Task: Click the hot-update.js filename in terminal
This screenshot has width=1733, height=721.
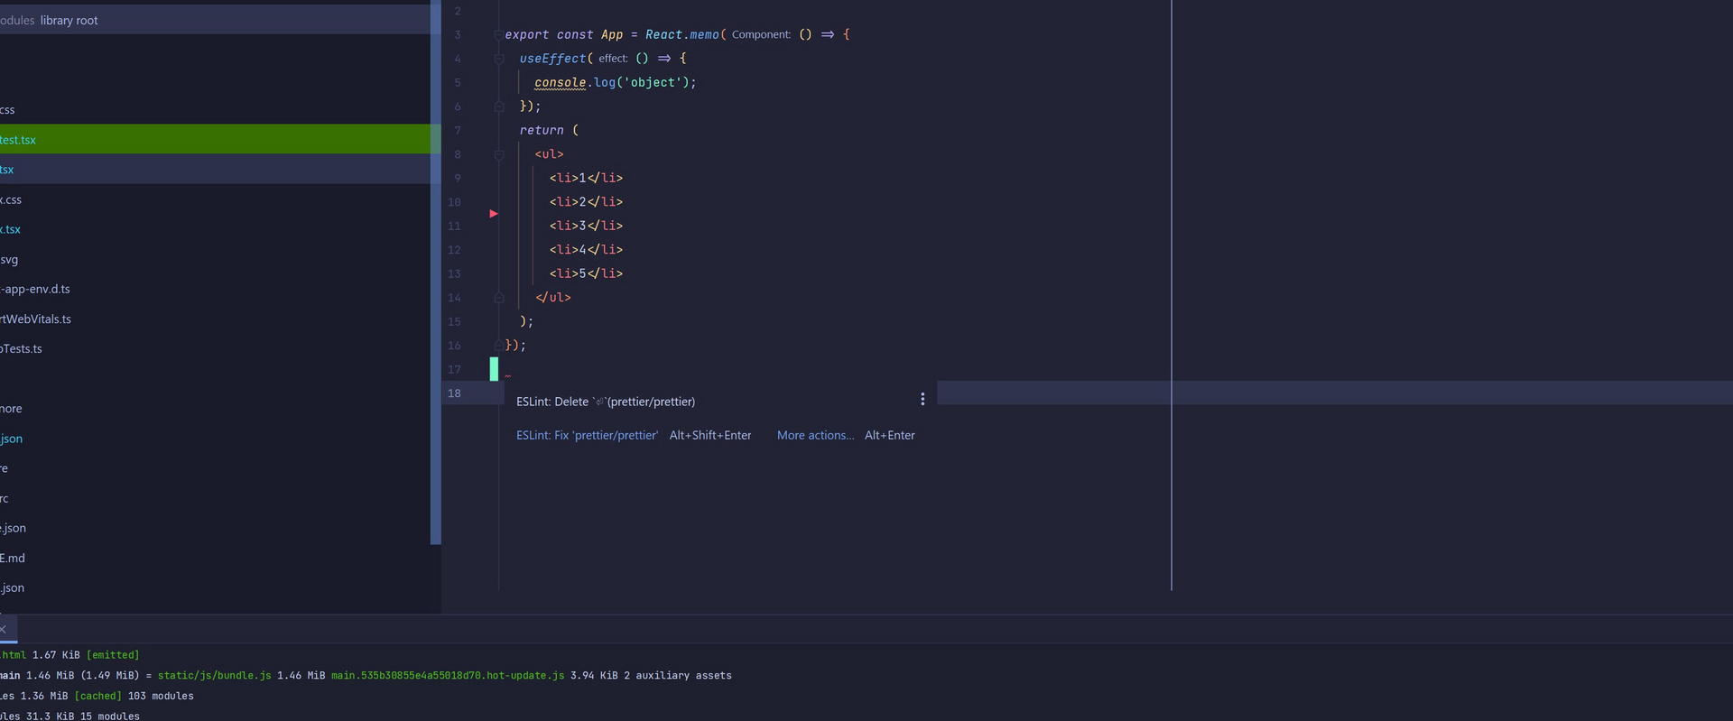Action: coord(448,675)
